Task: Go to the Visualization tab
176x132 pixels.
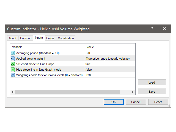Action: coord(66,38)
